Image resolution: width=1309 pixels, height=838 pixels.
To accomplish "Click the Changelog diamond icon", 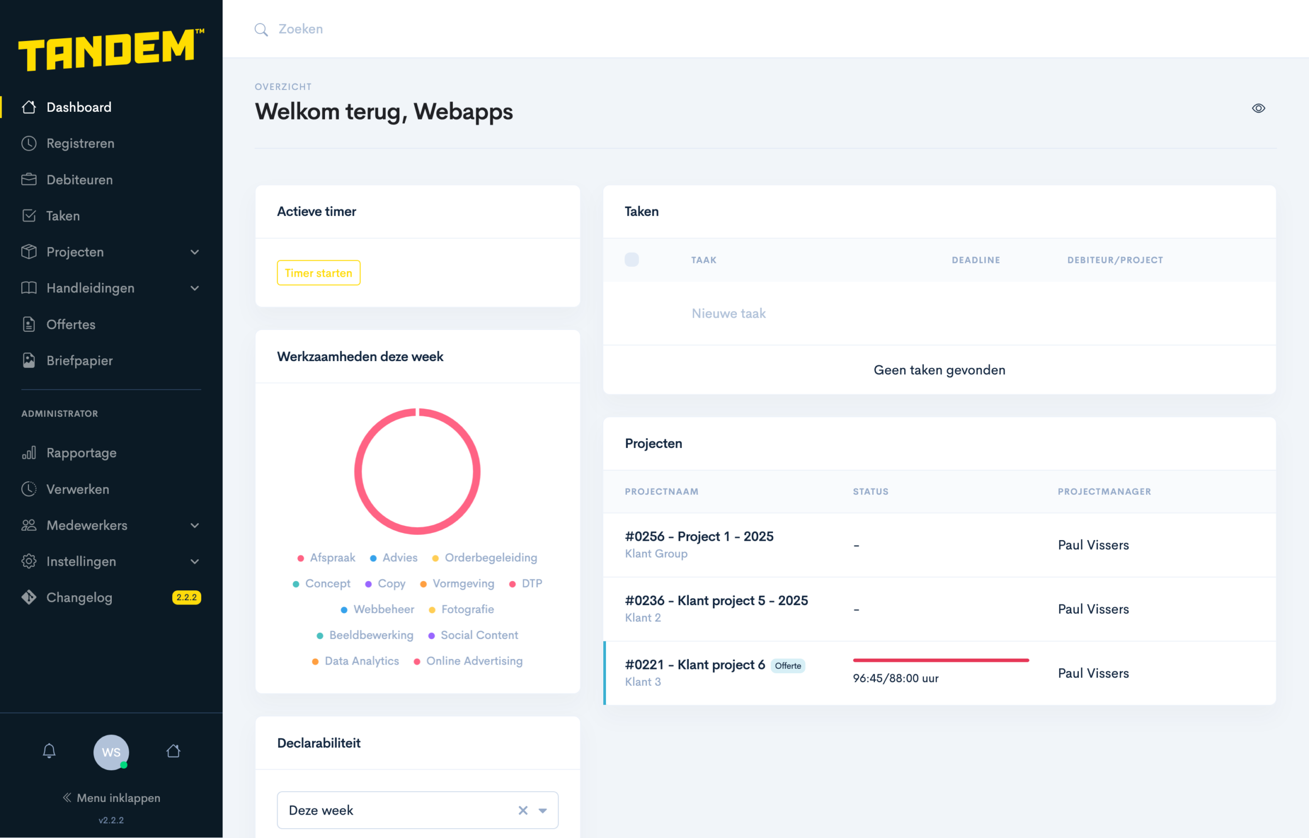I will point(29,597).
